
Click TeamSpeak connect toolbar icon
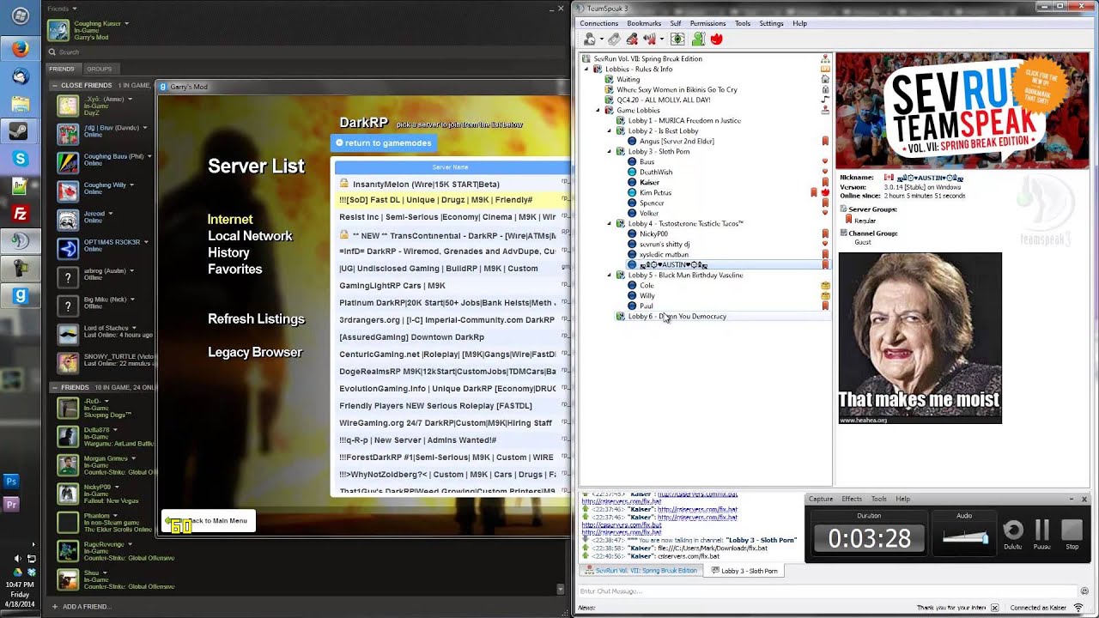[x=590, y=39]
